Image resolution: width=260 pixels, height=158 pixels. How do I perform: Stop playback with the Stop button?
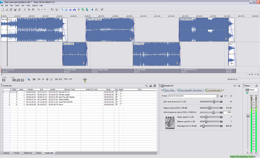[51, 79]
